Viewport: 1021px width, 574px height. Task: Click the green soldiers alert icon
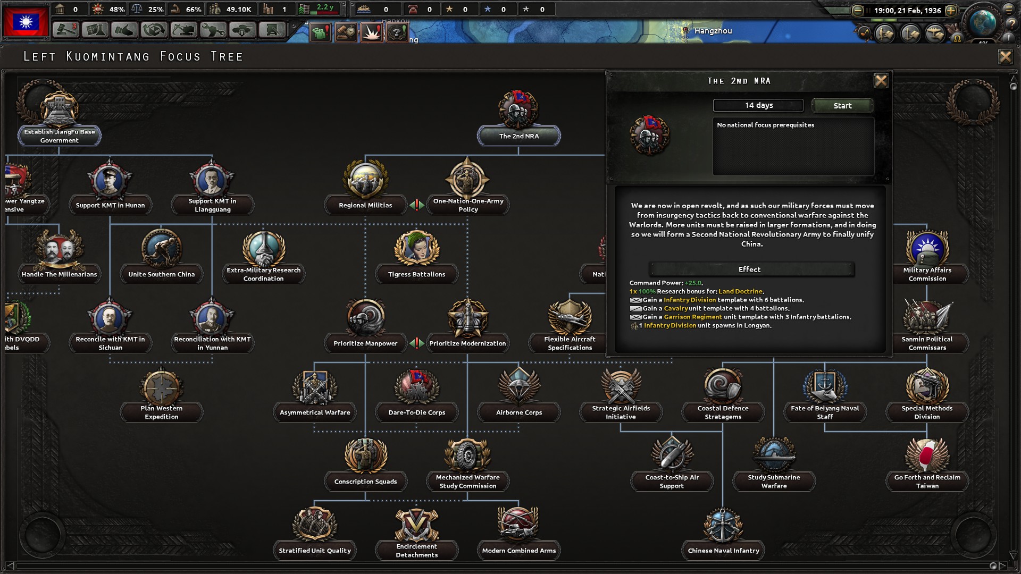(320, 32)
